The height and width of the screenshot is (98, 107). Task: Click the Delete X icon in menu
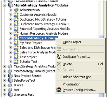point(59,64)
